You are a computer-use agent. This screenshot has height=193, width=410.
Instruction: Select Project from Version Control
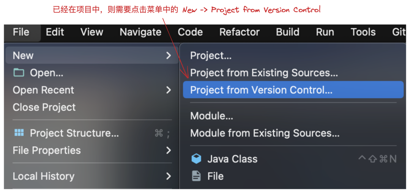coord(261,90)
